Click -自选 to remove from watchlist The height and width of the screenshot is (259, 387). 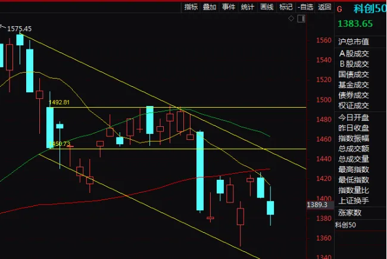pos(305,7)
